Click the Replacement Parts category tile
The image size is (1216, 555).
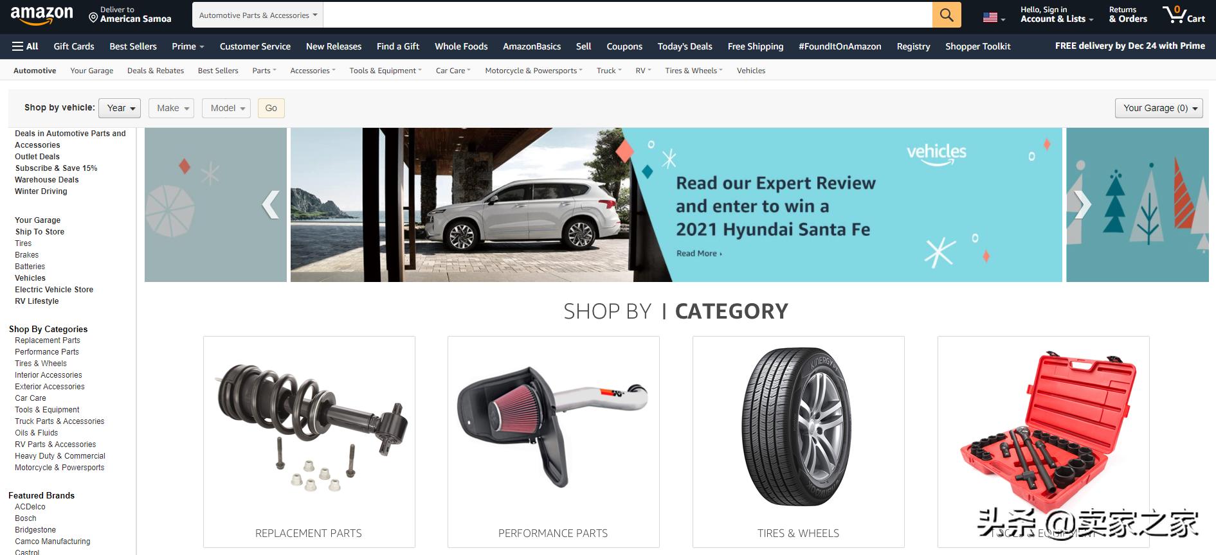(x=309, y=442)
